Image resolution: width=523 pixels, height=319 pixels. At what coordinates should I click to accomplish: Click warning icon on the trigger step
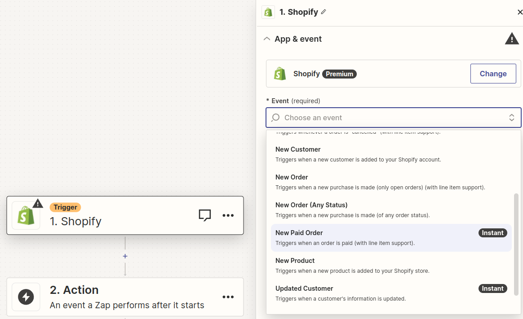coord(38,203)
